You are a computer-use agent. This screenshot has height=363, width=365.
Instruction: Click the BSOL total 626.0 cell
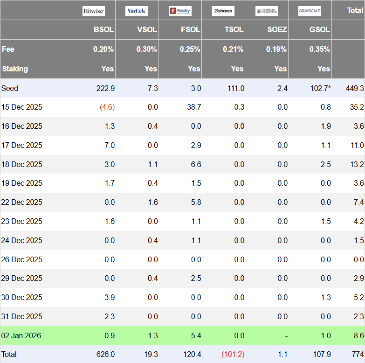pyautogui.click(x=105, y=355)
